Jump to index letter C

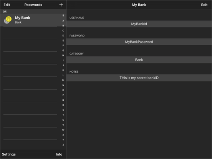click(x=63, y=31)
